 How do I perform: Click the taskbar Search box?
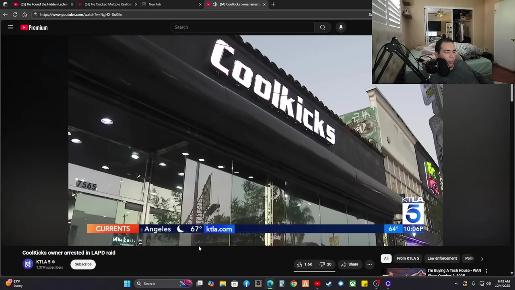tap(164, 284)
